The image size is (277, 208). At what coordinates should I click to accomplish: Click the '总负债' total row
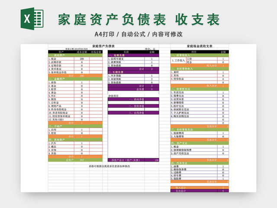click(133, 89)
